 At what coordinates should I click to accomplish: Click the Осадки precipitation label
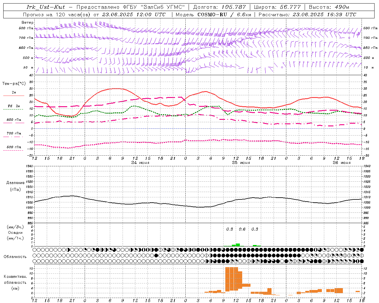tap(15, 233)
